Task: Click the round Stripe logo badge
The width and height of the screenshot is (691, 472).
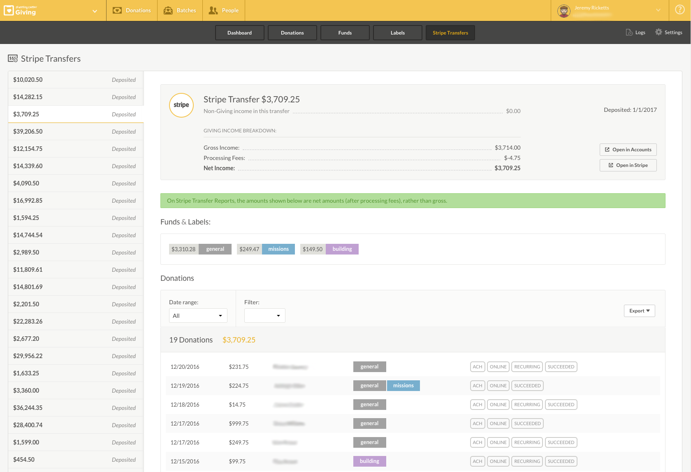Action: click(x=181, y=105)
